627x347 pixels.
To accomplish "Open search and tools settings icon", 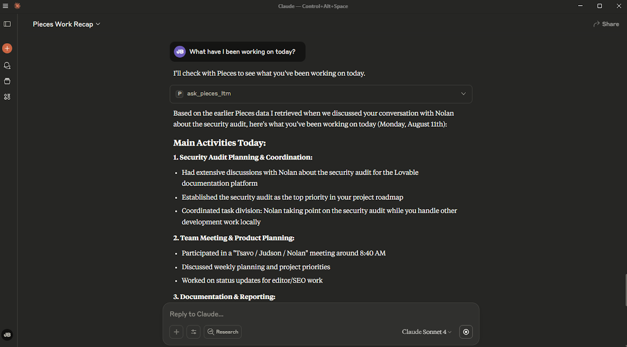I will (x=194, y=332).
